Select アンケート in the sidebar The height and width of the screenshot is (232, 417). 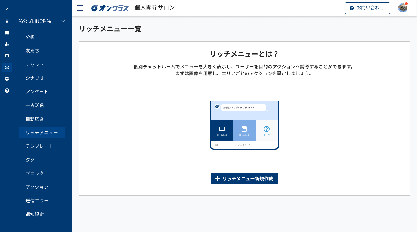tap(37, 92)
